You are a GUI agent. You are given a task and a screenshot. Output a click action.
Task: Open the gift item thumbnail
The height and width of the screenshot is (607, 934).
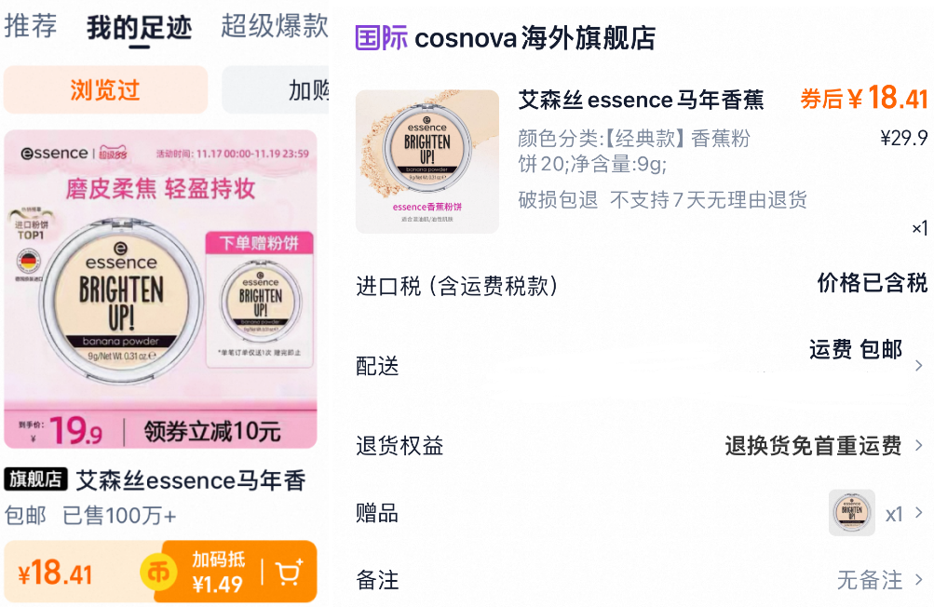[852, 512]
